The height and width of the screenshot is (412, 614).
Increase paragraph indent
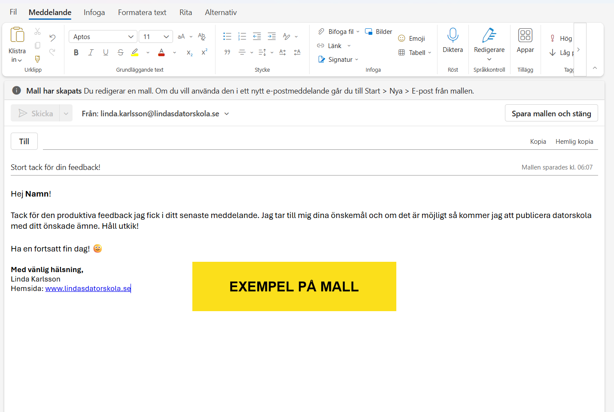click(x=272, y=36)
